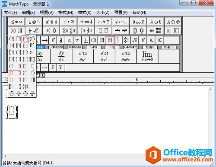Open the 大小(Z) menu
Viewport: 216px width, 167px height.
click(103, 13)
